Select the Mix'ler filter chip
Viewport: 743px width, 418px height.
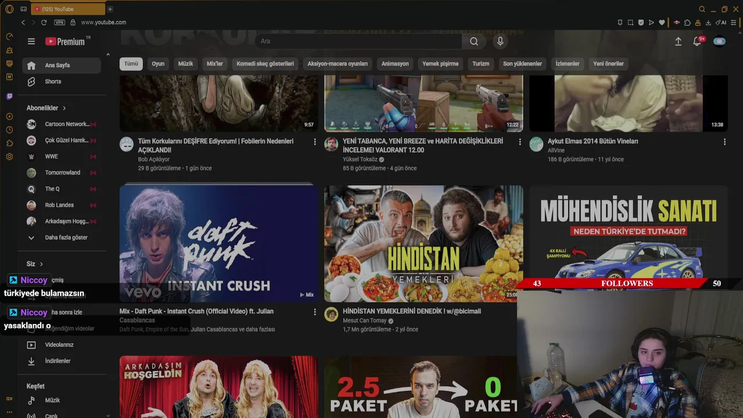pos(215,64)
